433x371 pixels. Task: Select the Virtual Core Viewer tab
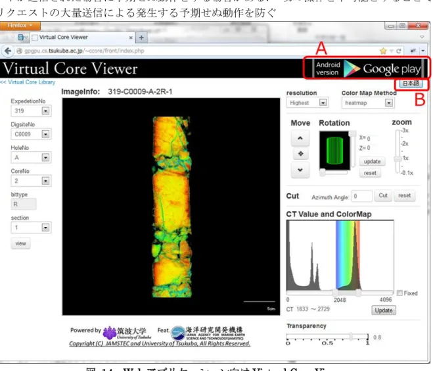(82, 37)
